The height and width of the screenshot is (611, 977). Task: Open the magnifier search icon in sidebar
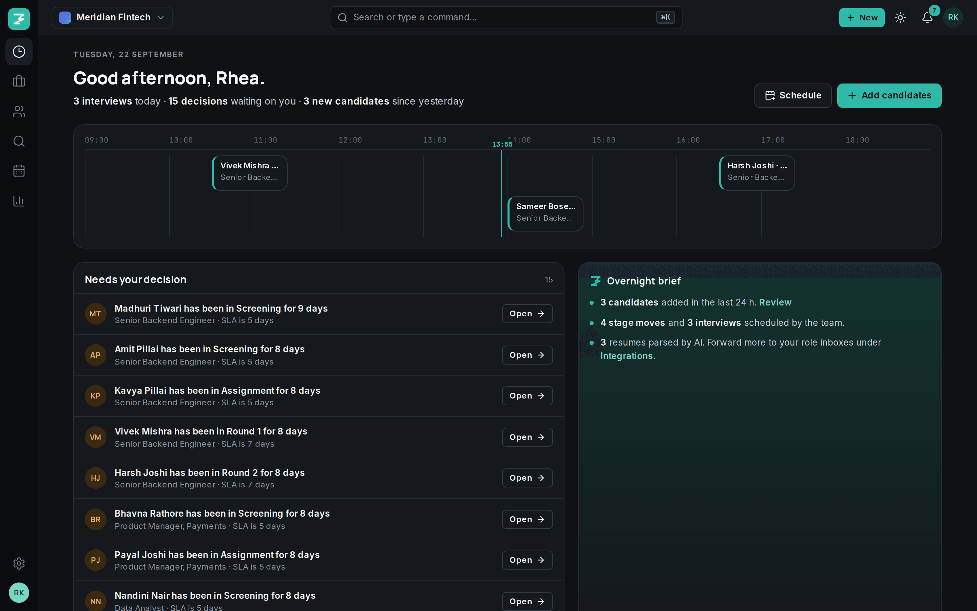click(x=19, y=141)
